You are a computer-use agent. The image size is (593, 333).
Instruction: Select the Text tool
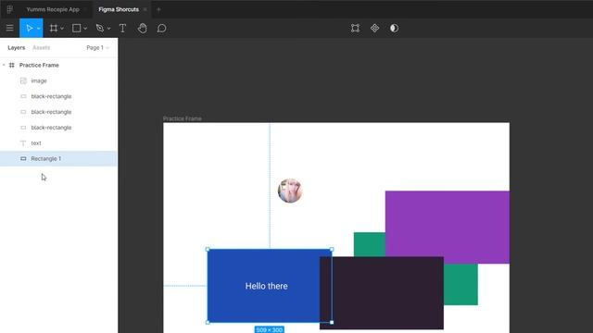pos(122,29)
